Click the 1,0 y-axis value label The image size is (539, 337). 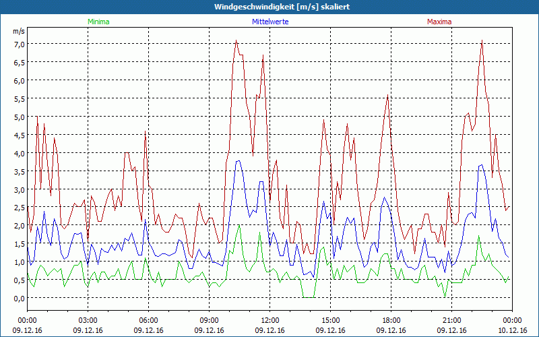click(x=20, y=262)
